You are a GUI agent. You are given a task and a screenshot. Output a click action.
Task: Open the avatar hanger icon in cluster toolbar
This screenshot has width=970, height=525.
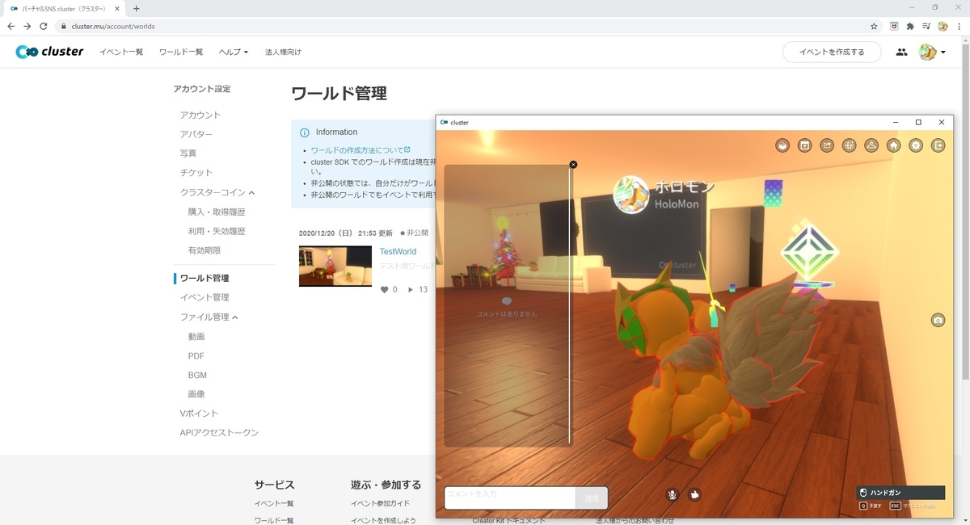871,145
